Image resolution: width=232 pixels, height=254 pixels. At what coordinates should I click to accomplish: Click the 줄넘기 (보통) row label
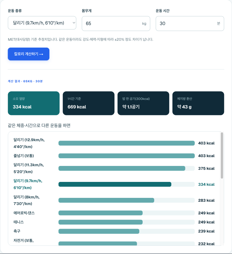24,156
